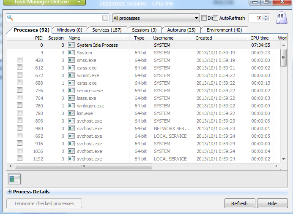Check the box for PID 420 smss.exe
293x214 pixels.
click(19, 59)
